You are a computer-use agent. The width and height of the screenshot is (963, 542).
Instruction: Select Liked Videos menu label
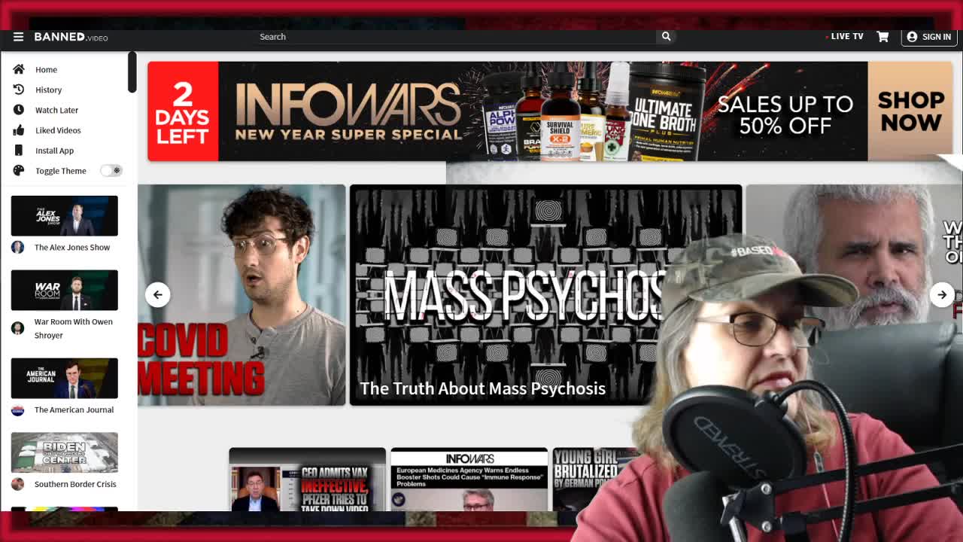tap(58, 130)
